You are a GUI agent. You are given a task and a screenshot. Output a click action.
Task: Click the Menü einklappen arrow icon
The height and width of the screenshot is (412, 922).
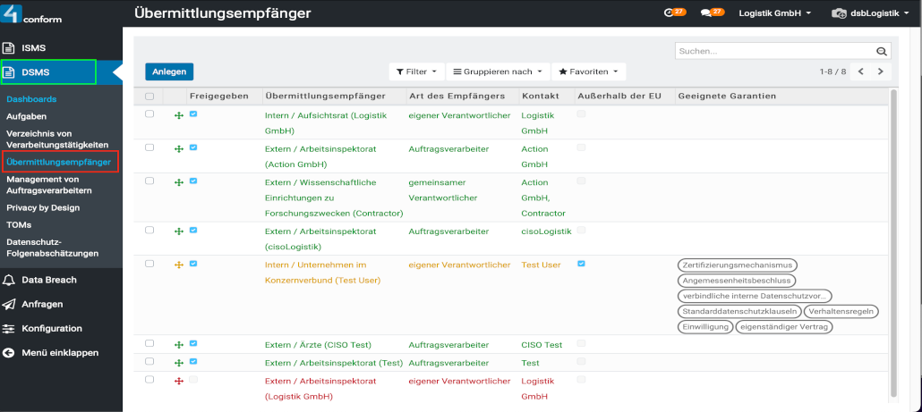(x=9, y=352)
